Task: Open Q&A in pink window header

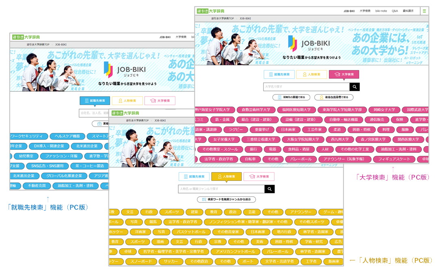Action: point(395,11)
